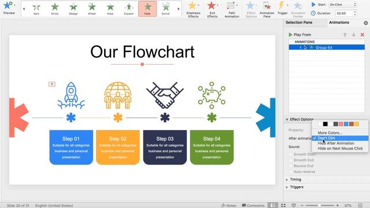Collapse the Effect Options section
The image size is (370, 208).
287,120
